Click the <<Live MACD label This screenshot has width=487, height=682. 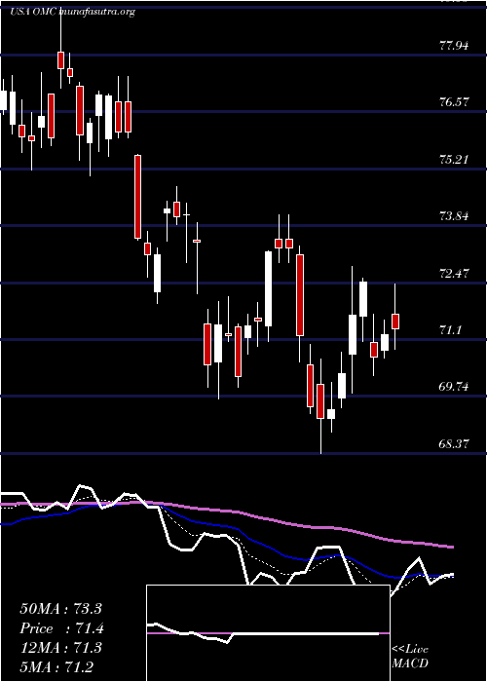pyautogui.click(x=410, y=657)
